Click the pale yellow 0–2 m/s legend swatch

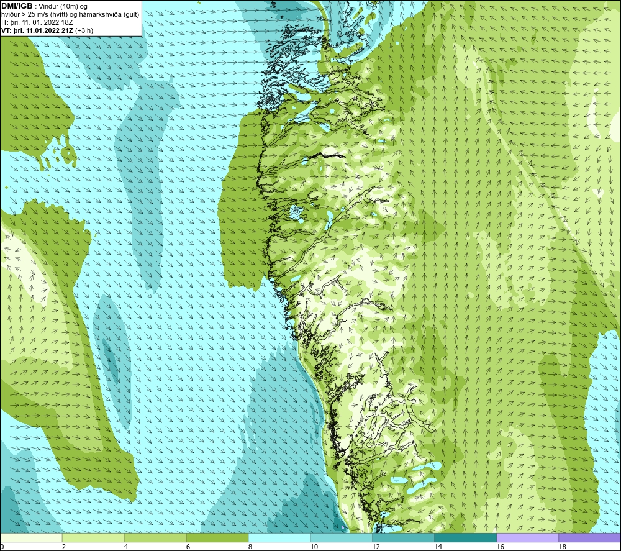tap(31, 537)
